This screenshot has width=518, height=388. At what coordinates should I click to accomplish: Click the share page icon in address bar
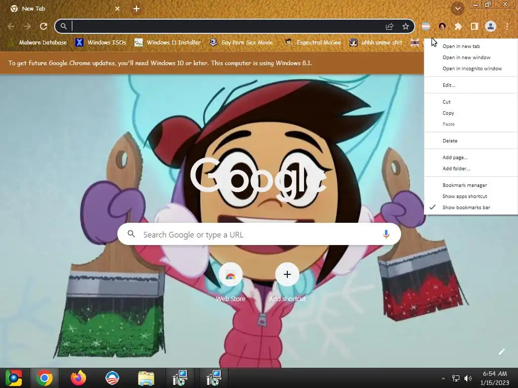point(390,26)
